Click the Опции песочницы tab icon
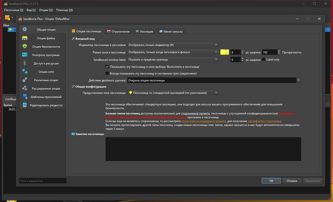This screenshot has width=333, height=202. pos(74,31)
